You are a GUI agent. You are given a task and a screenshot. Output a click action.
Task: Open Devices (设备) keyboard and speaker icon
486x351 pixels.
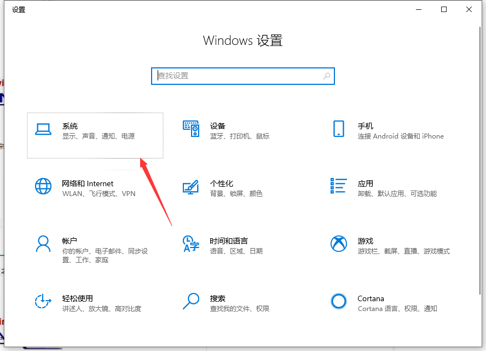click(191, 129)
